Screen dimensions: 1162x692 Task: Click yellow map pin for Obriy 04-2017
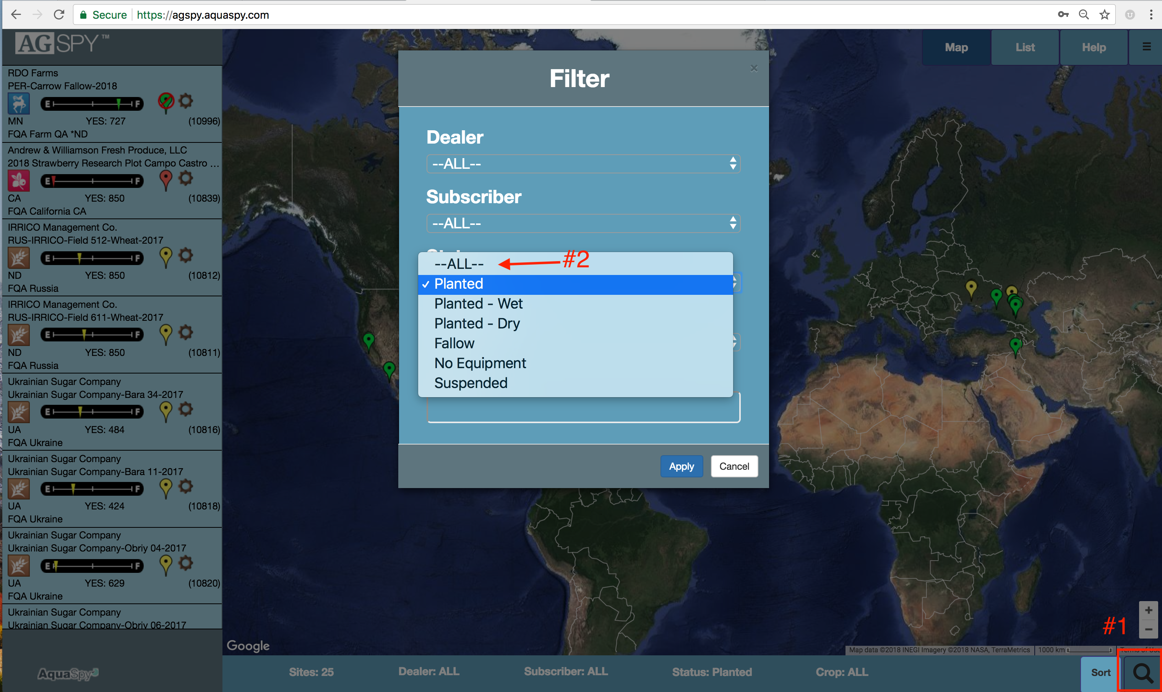coord(166,565)
